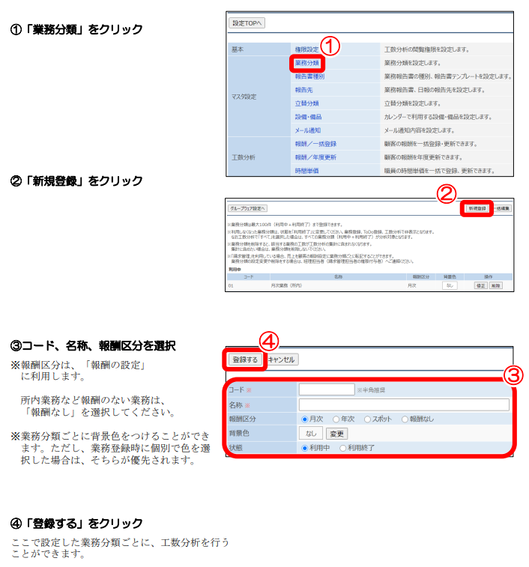Viewport: 529px width, 567px height.
Task: Open the 報告書種別 link
Action: (309, 76)
